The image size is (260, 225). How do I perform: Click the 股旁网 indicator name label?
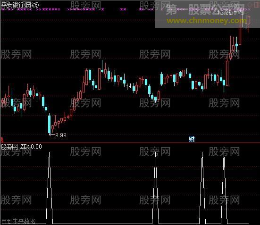[9, 147]
